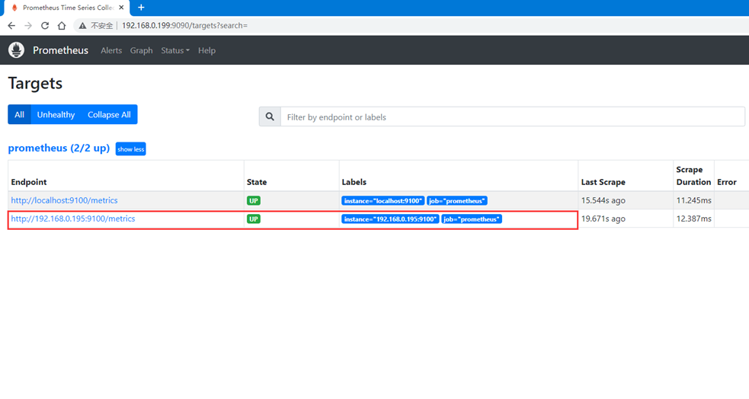
Task: Open a new browser tab with the plus icon
Action: (x=141, y=8)
